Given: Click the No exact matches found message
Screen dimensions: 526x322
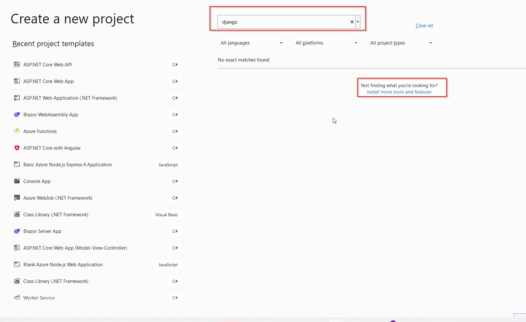Looking at the screenshot, I should 243,60.
